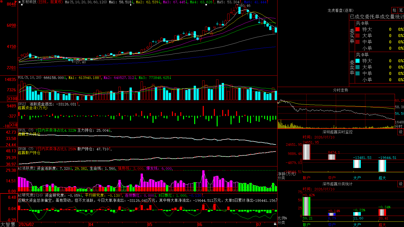Click the 04 month marker on timeline
Image resolution: width=404 pixels, height=227 pixels.
point(91,224)
